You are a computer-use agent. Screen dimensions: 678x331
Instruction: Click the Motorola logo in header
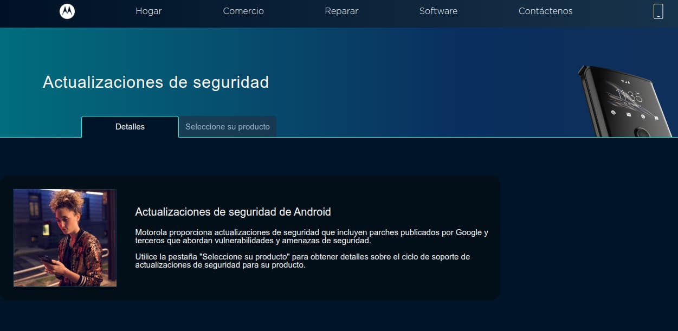67,11
